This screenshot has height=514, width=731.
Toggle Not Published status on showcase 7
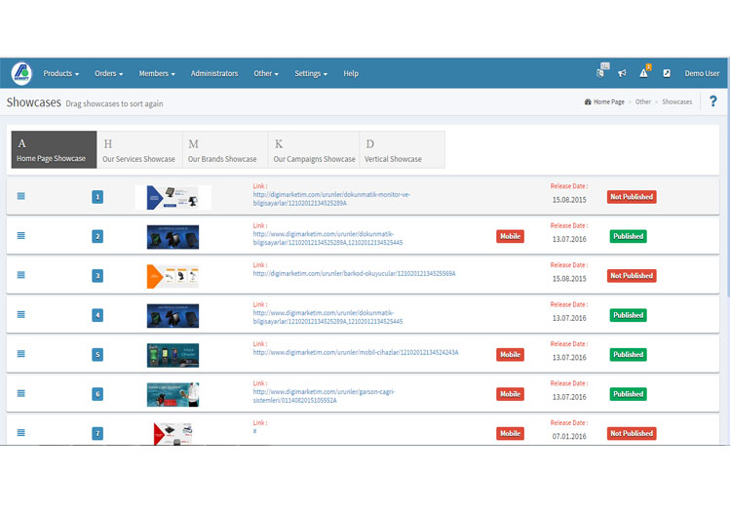point(632,433)
